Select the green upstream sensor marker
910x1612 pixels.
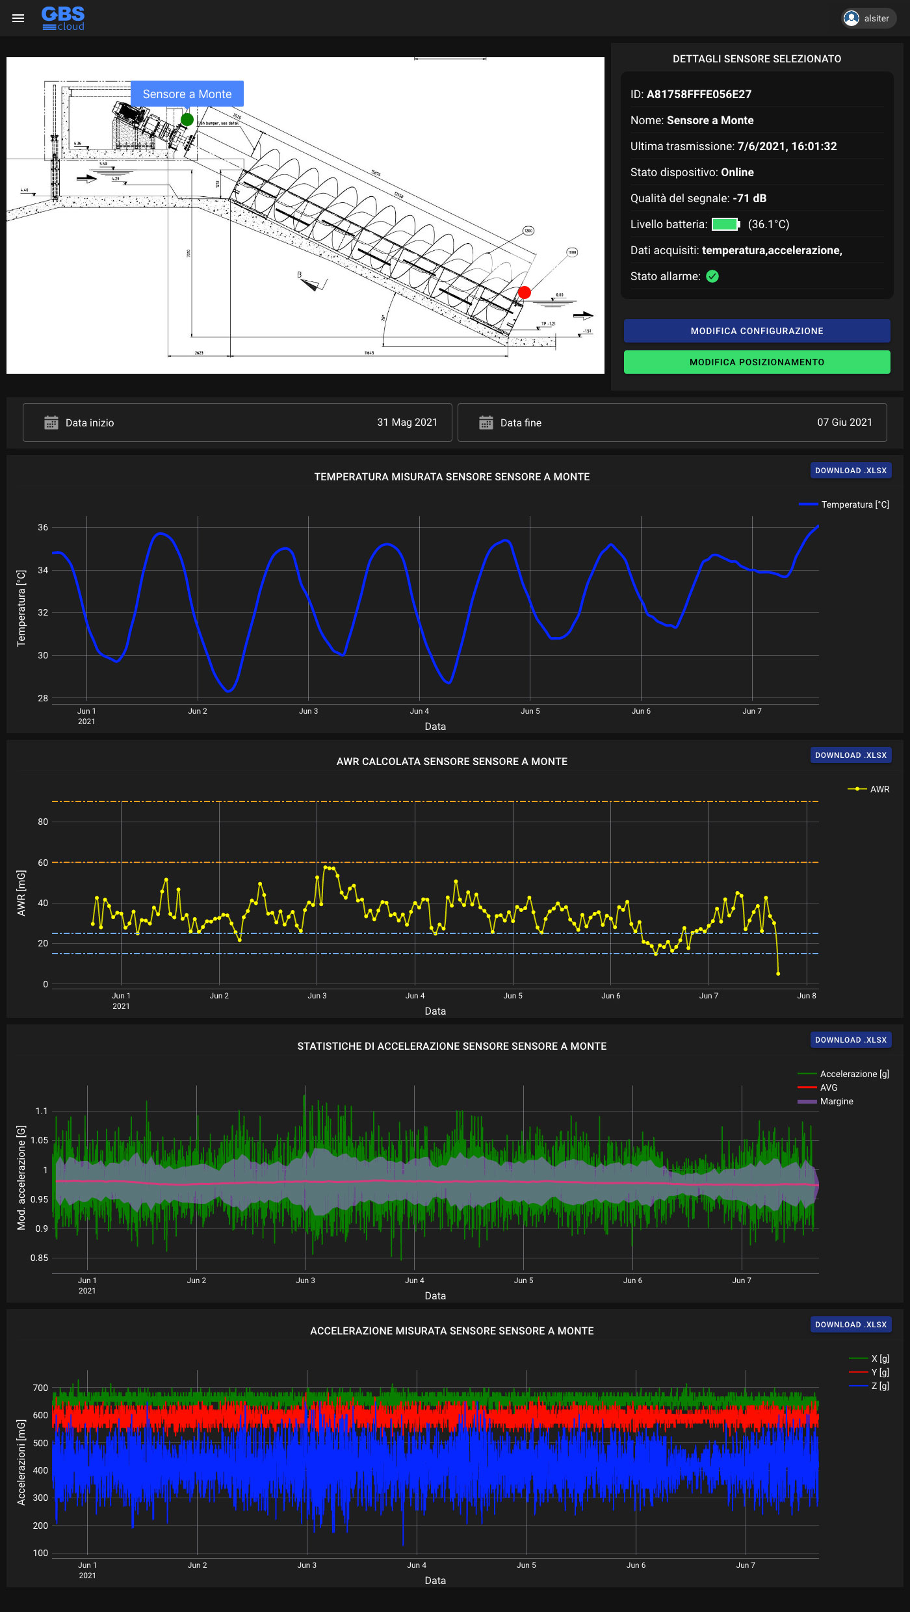click(x=187, y=119)
